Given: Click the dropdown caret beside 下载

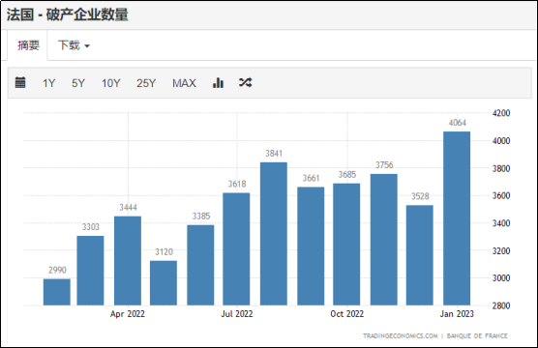Looking at the screenshot, I should (x=87, y=46).
